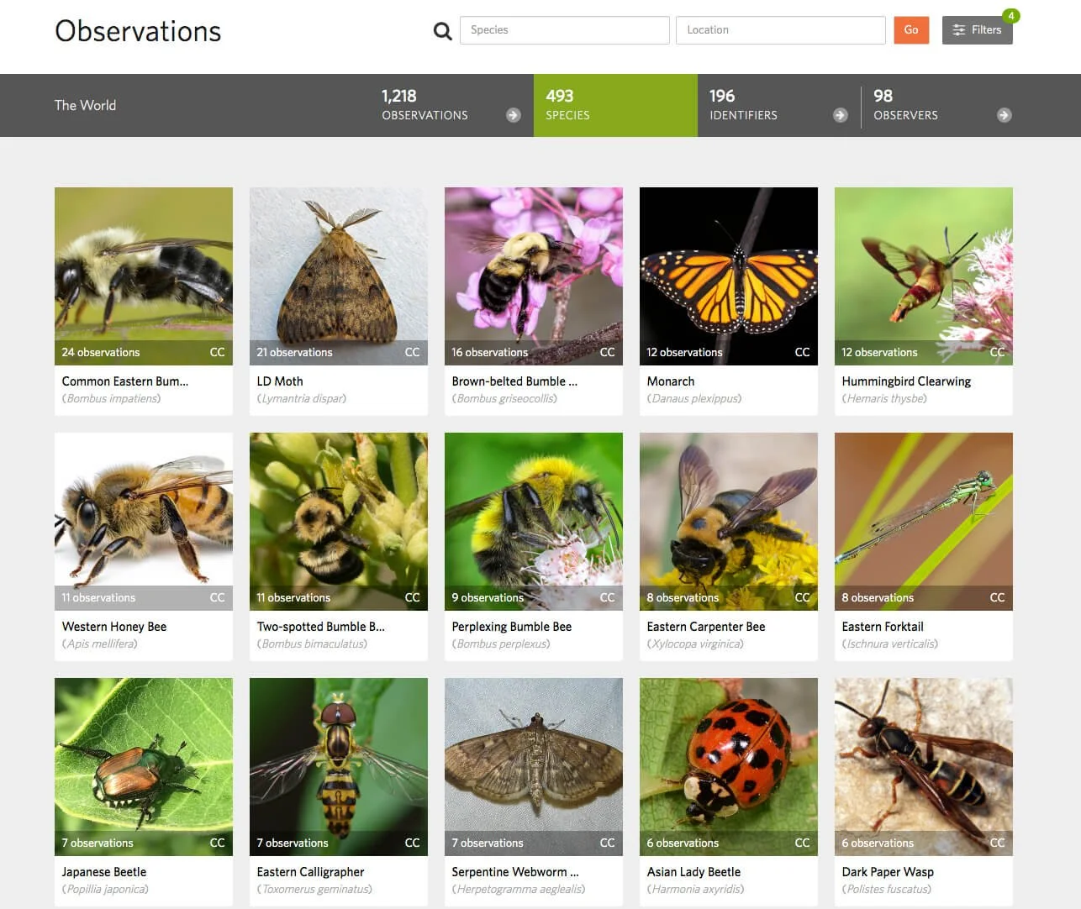Click the CC icon on LD Moth photo
Screen dimensions: 1081x909
(412, 352)
